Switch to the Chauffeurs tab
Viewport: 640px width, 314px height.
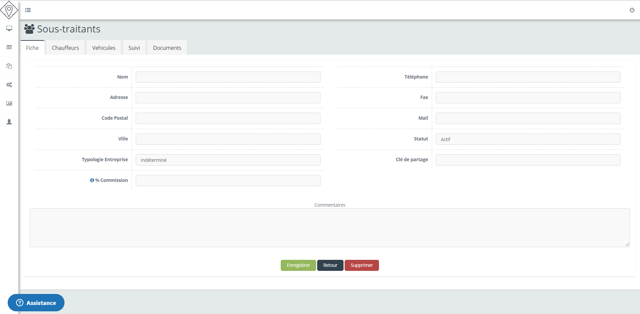[x=66, y=48]
